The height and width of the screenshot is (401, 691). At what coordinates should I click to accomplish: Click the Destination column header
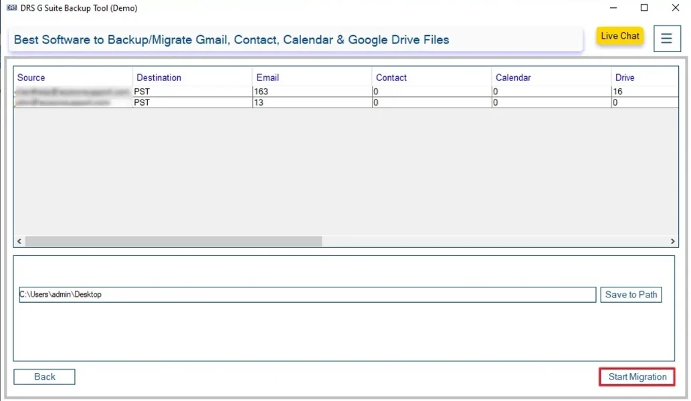click(159, 77)
